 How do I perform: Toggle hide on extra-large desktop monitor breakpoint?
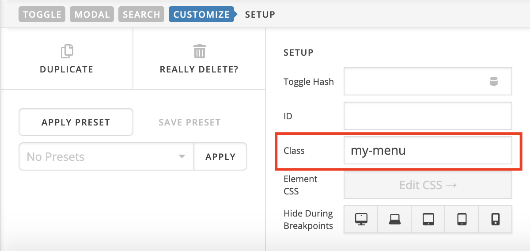click(x=361, y=219)
